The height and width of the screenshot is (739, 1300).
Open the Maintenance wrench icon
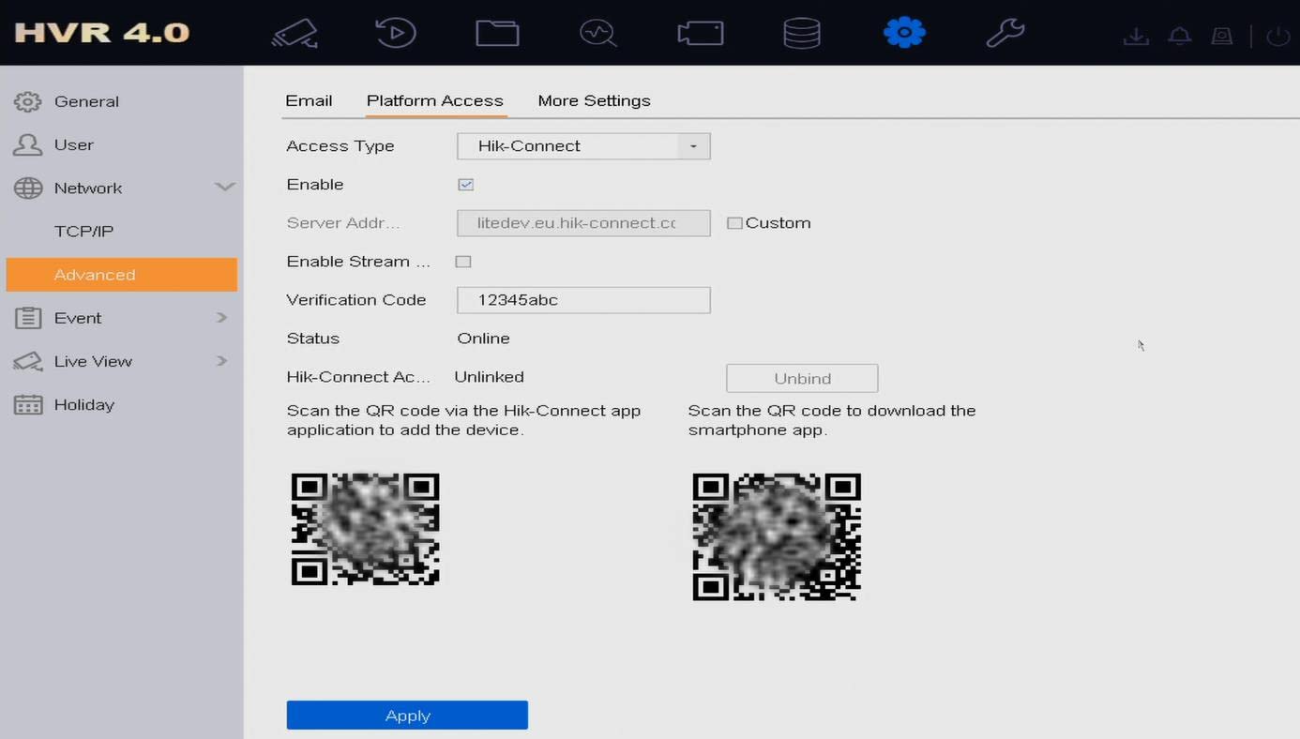click(x=1005, y=34)
